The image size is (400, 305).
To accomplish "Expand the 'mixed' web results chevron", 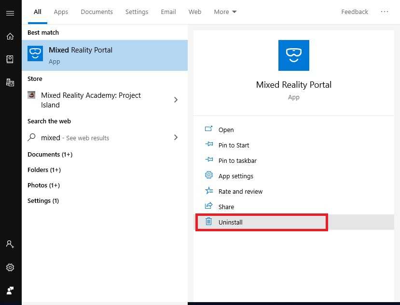I will [x=176, y=137].
